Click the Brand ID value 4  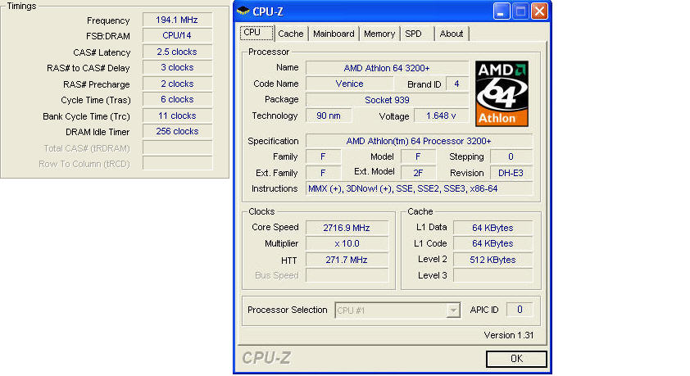click(x=456, y=84)
